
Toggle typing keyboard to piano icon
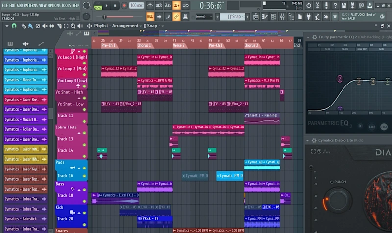(x=150, y=17)
